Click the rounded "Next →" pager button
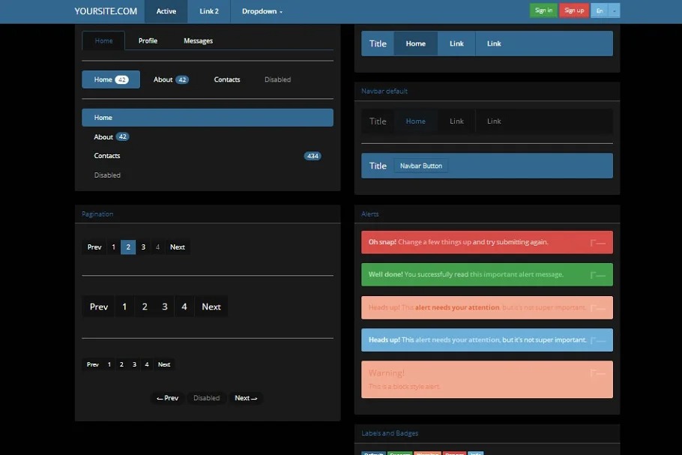This screenshot has width=682, height=455. [246, 398]
